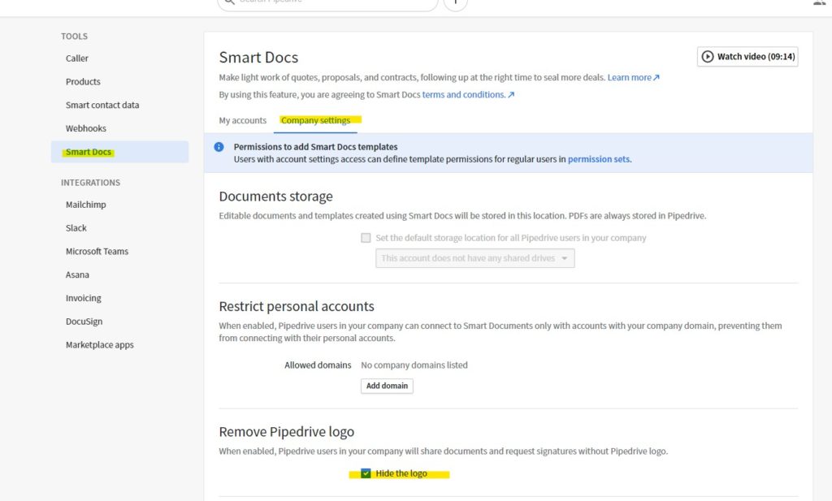Open DocuSign integration settings
The height and width of the screenshot is (501, 832).
[x=84, y=322]
